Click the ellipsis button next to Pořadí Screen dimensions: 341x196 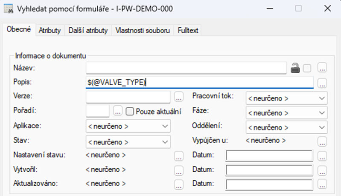point(118,112)
